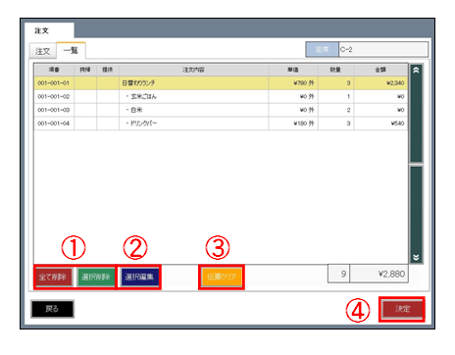The width and height of the screenshot is (455, 355).
Task: Click the orange 伝票クリア button
Action: [x=222, y=278]
